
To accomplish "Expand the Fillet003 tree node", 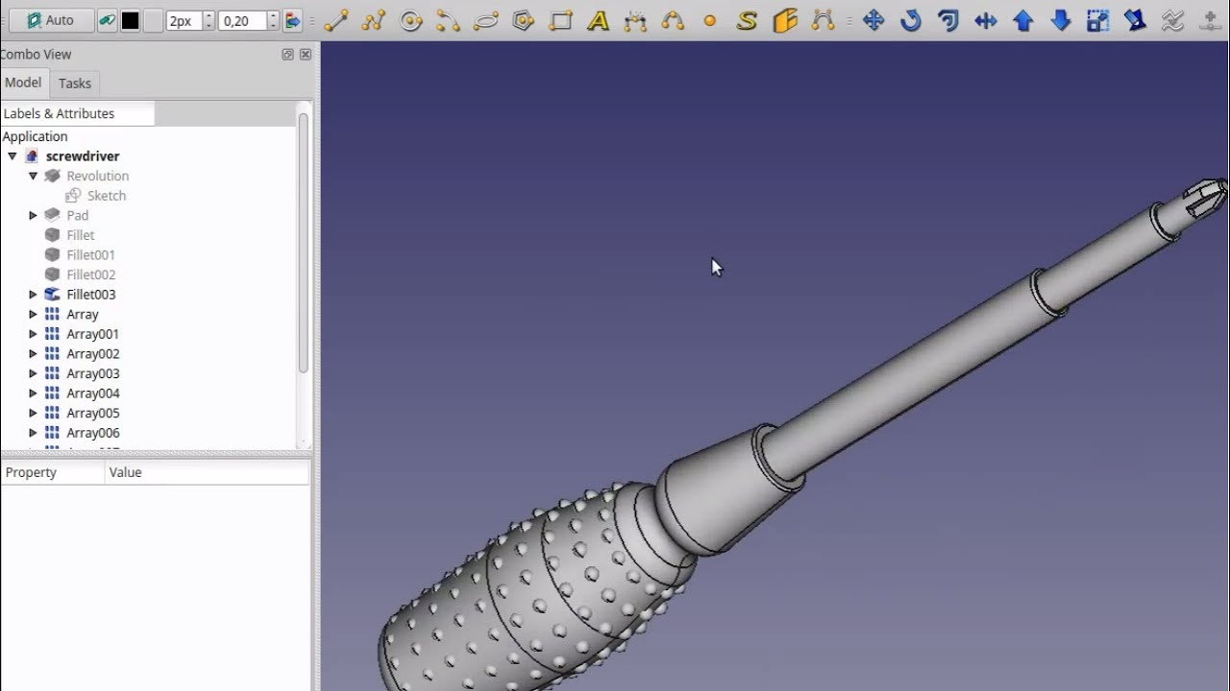I will 33,295.
